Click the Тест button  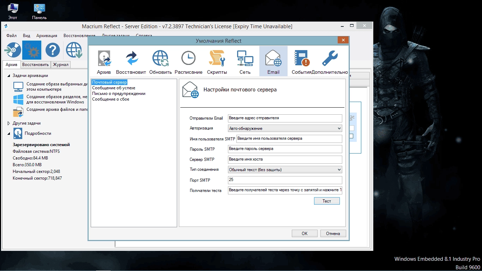pos(327,201)
